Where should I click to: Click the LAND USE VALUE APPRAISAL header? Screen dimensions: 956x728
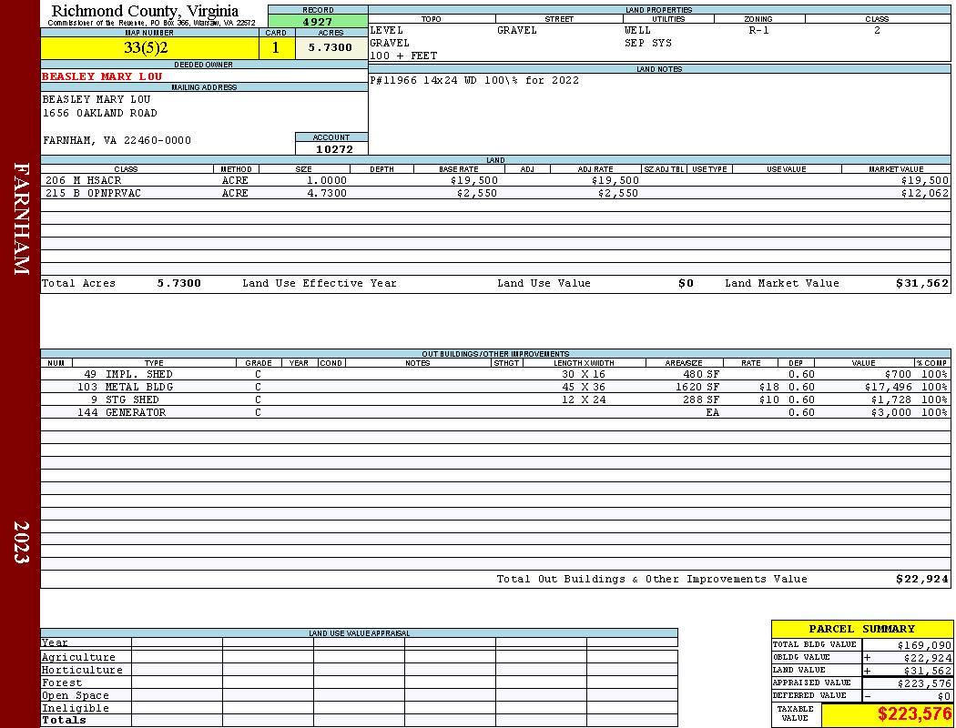[x=359, y=633]
